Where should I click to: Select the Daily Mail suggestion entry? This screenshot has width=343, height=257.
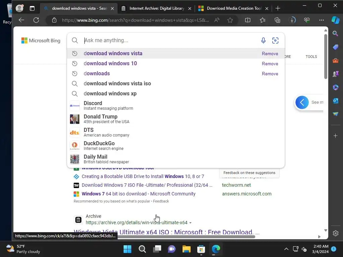click(x=176, y=159)
